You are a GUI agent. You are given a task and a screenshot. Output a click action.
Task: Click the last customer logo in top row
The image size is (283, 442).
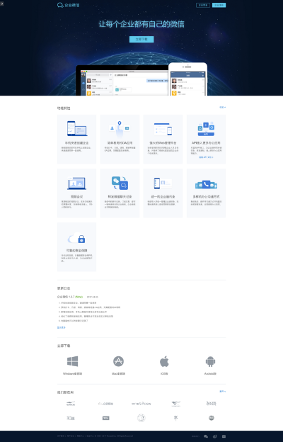pos(212,403)
